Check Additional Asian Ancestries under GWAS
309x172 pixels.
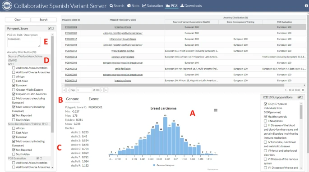click(x=14, y=68)
